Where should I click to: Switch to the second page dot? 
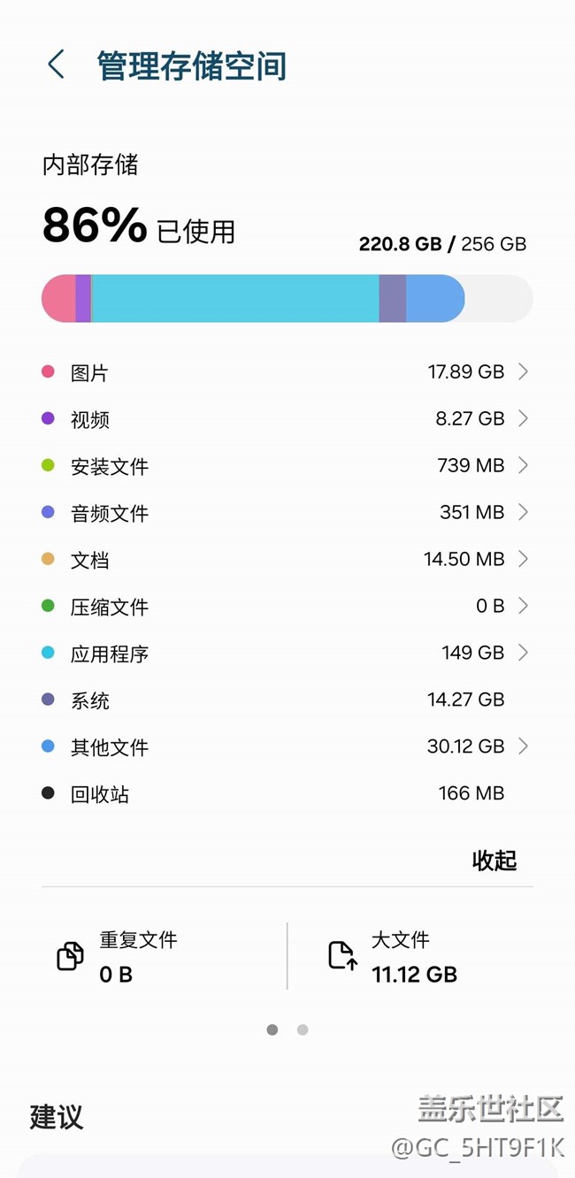(303, 1029)
